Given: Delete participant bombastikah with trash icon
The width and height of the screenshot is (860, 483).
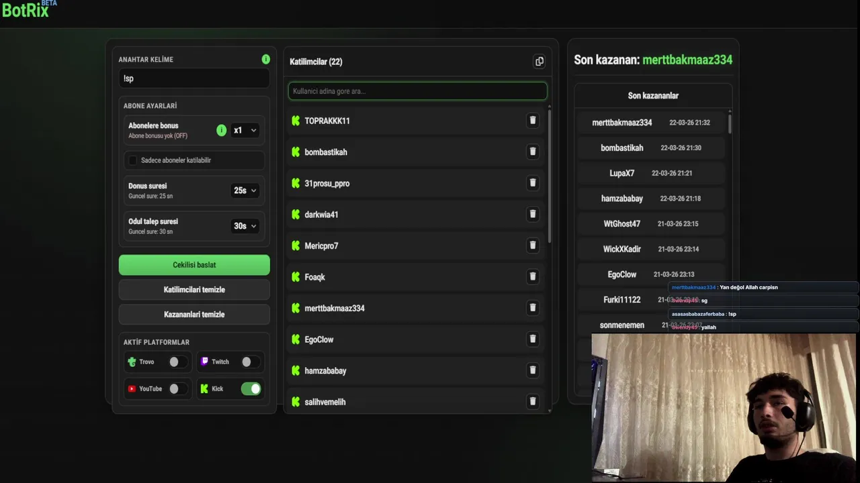Looking at the screenshot, I should pyautogui.click(x=533, y=152).
